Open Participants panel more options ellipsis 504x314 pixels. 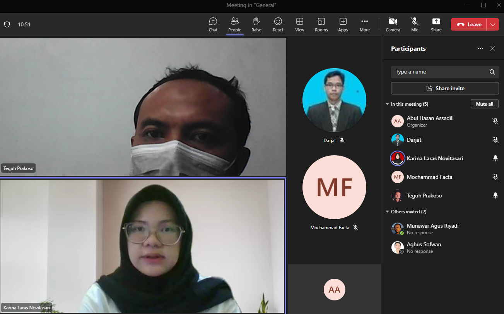[x=480, y=49]
